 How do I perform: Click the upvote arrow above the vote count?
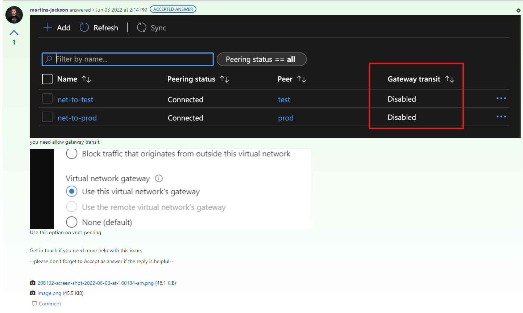point(14,32)
